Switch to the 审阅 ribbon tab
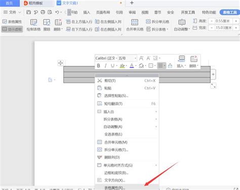 [x=132, y=12]
